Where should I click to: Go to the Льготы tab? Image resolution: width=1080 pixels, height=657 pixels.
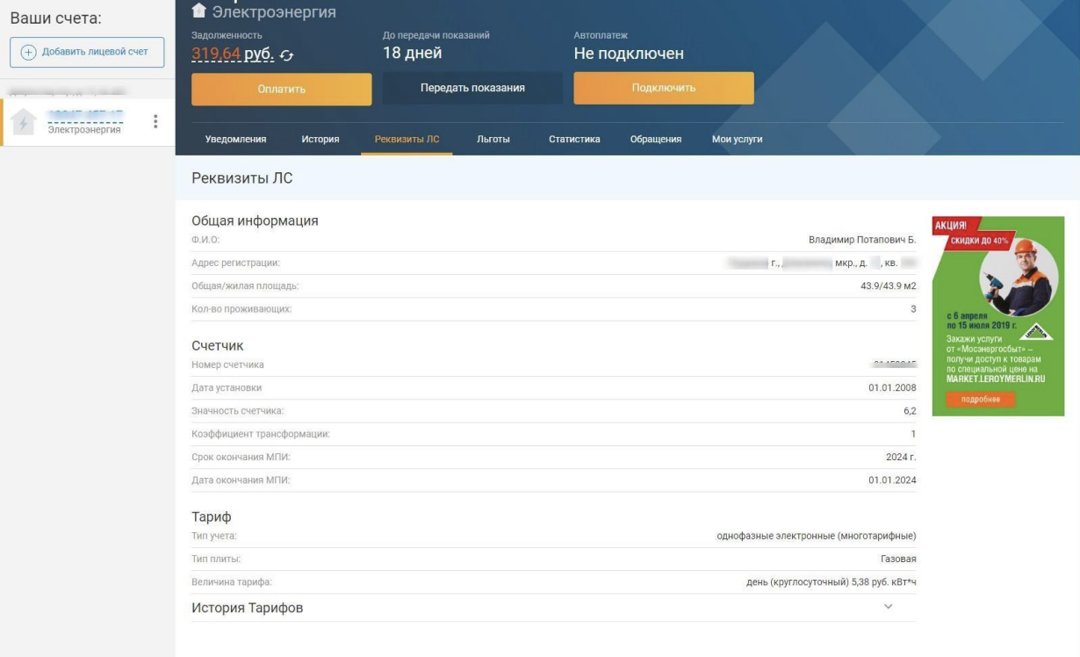point(493,139)
